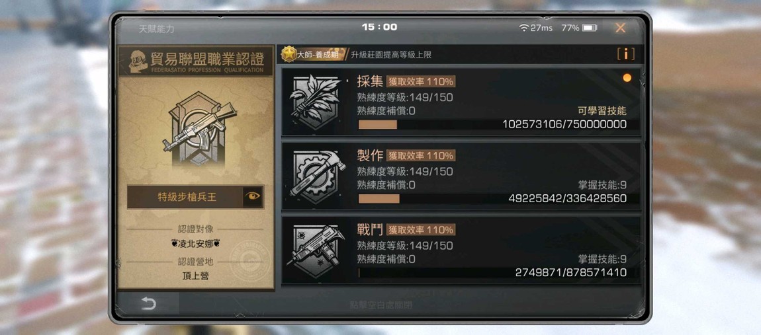Screen dimensions: 761x335
Task: Open 掌握技能:9 in the 製作 panel
Action: click(x=602, y=185)
